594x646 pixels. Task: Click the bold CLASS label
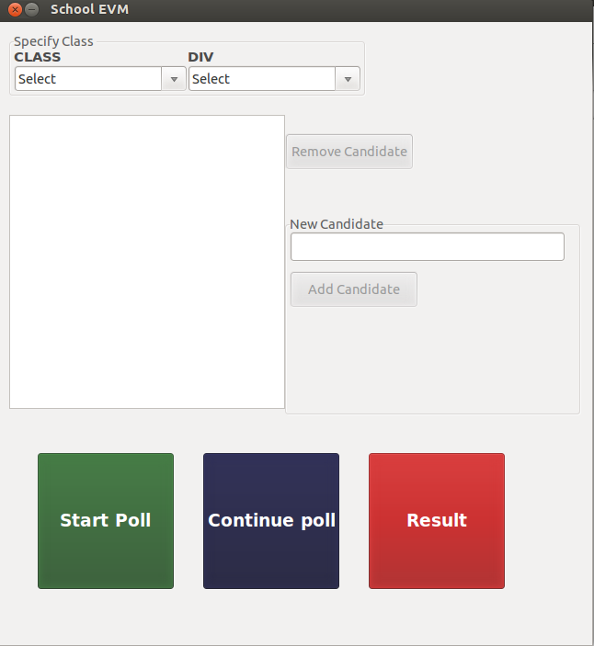[x=38, y=57]
